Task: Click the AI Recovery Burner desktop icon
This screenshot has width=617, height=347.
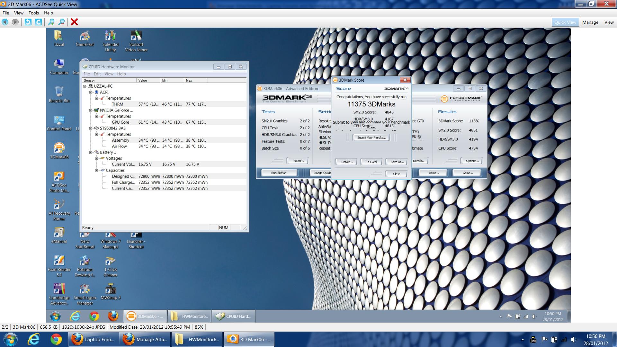Action: point(59,210)
